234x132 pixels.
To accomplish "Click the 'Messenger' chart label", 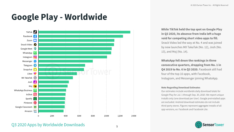I will [27, 61].
